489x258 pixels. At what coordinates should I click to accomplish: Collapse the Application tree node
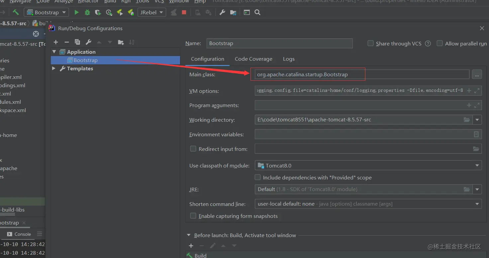click(x=54, y=52)
